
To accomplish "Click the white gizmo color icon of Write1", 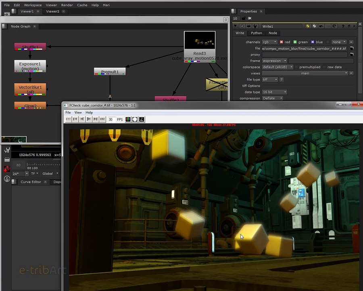I will [314, 26].
